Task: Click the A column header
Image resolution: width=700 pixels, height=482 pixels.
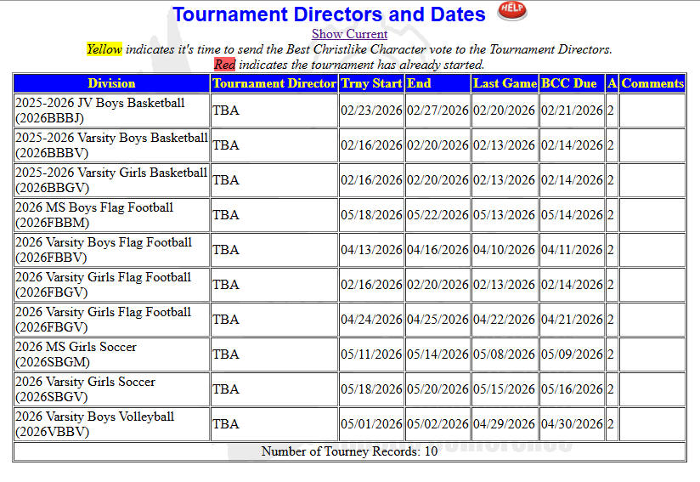Action: tap(612, 83)
